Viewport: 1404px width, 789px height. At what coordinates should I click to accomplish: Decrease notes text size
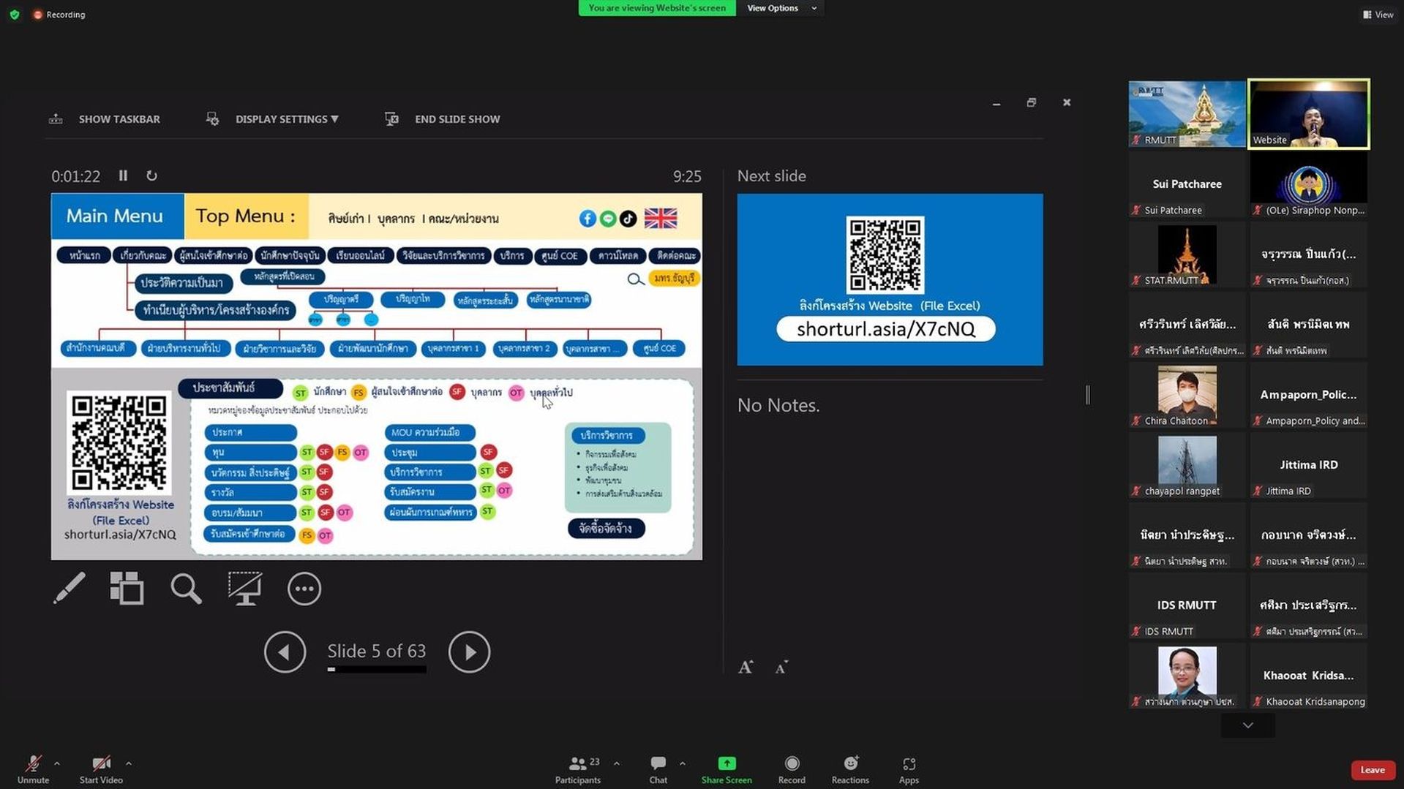pos(781,667)
